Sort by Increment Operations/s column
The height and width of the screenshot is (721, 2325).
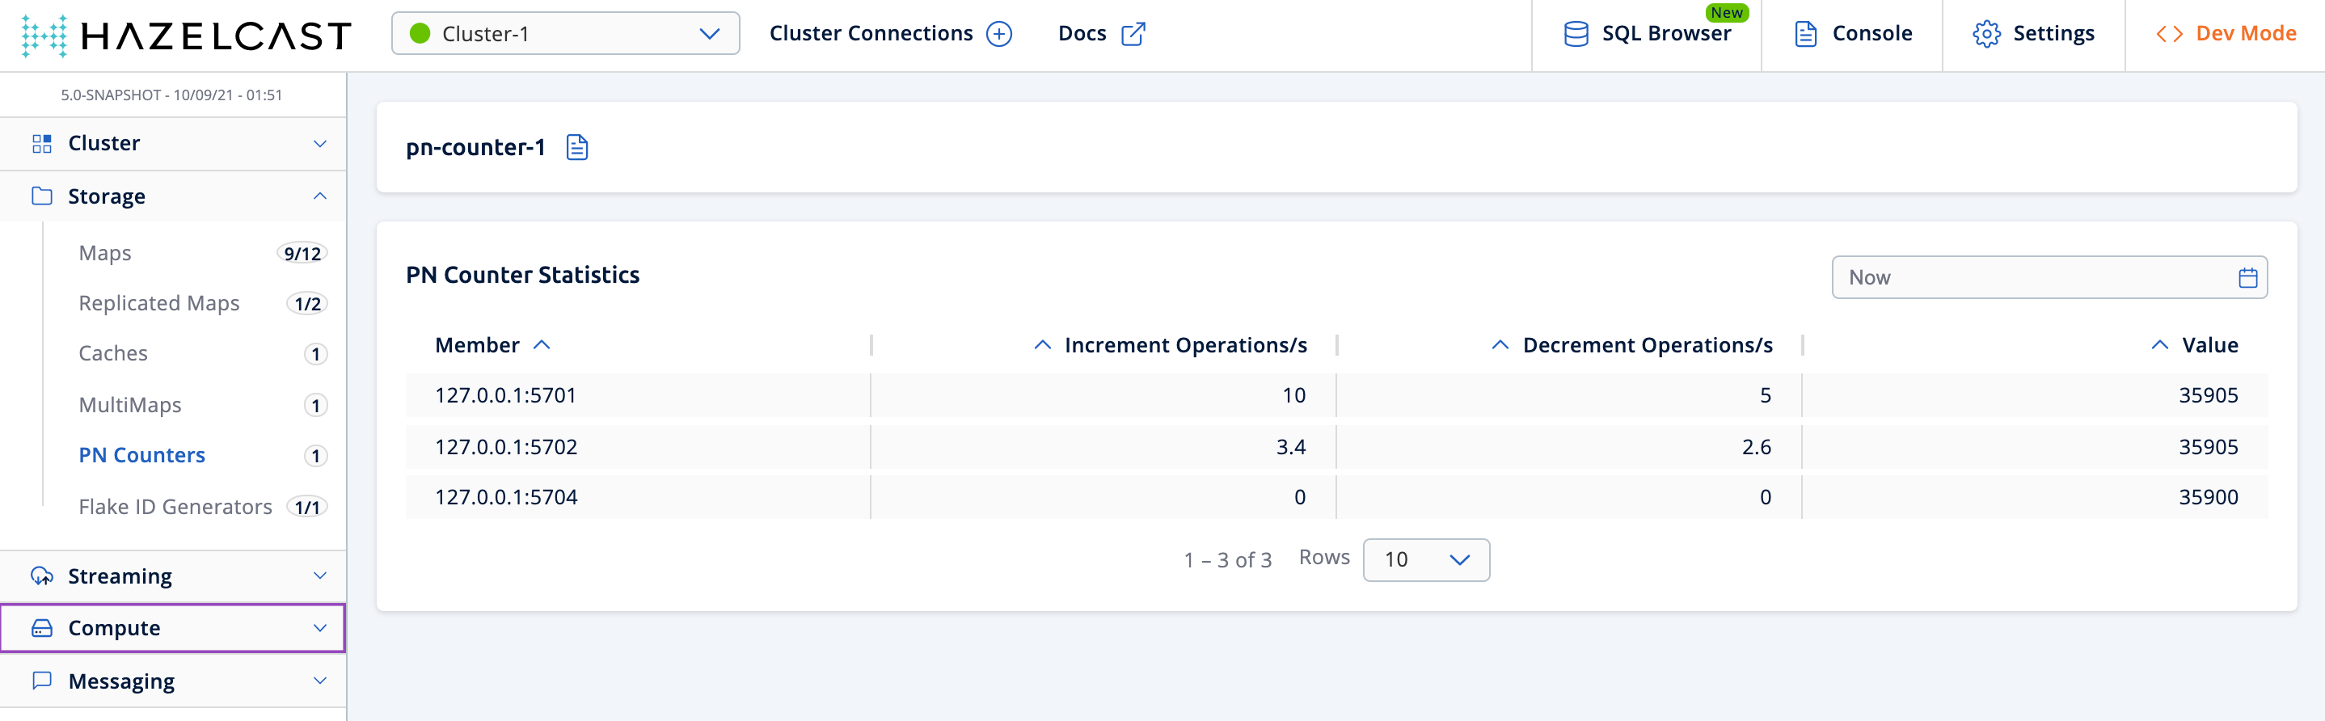tap(1184, 344)
